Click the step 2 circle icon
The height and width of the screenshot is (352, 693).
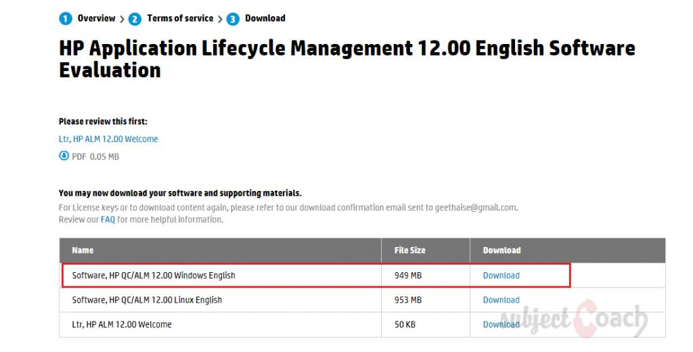pos(135,19)
